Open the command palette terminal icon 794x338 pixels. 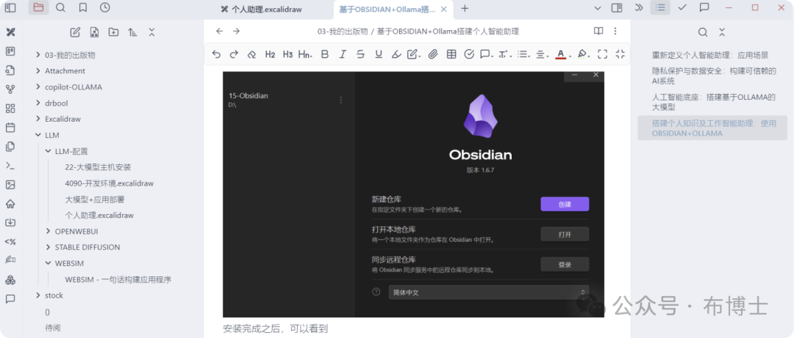point(10,165)
